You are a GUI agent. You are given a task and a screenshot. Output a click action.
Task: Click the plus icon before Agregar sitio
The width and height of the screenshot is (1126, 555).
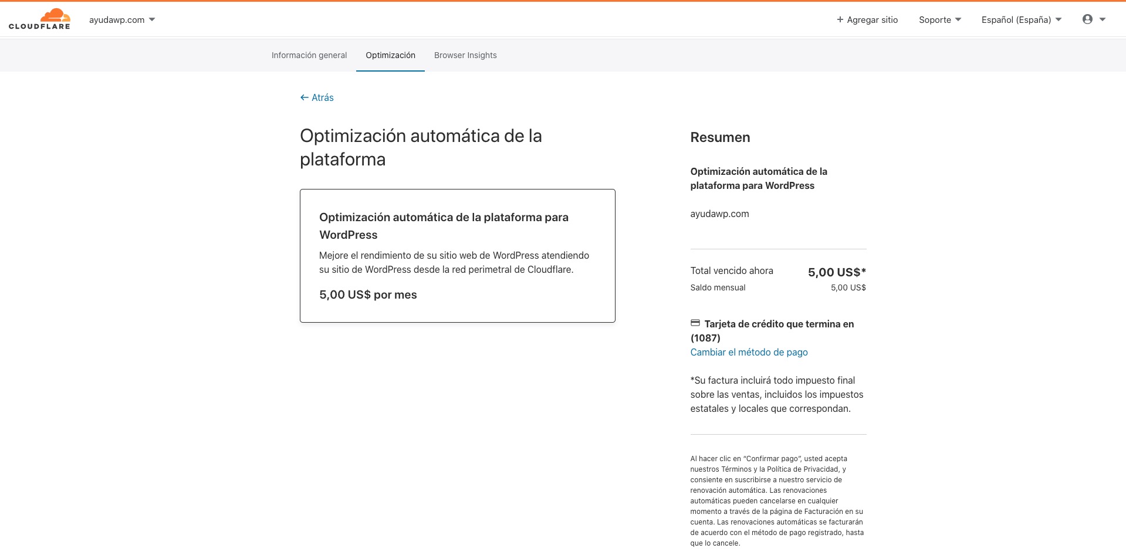(840, 20)
